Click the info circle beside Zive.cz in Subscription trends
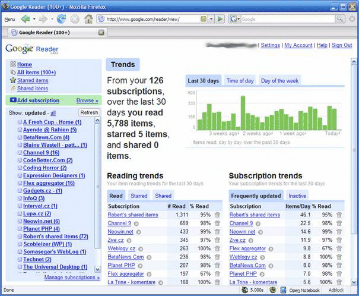This screenshot has height=296, width=359. pos(251,241)
